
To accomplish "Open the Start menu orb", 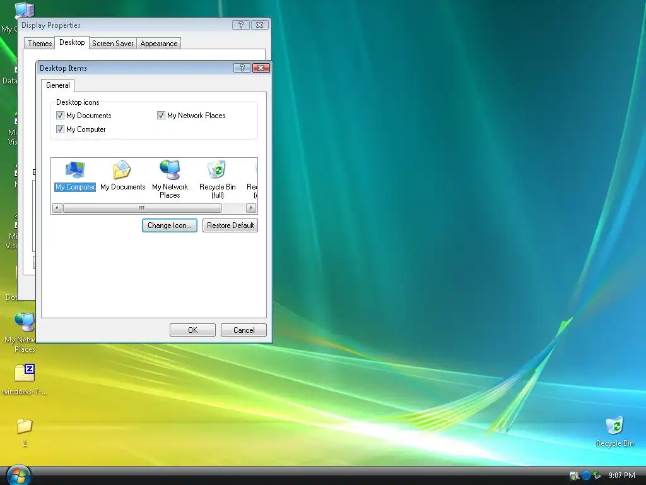I will point(18,475).
